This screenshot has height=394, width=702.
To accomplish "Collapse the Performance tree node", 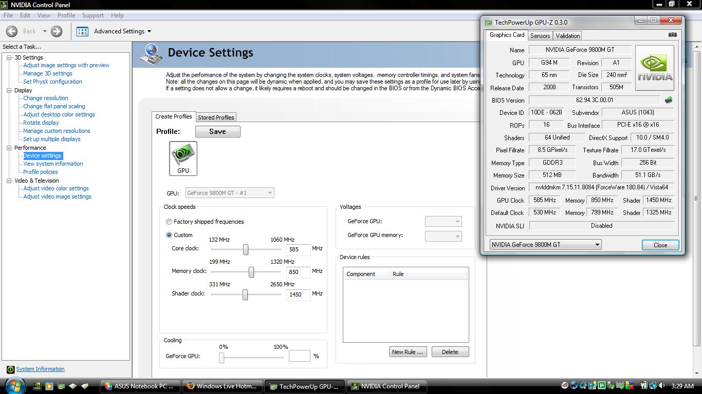I will (x=9, y=148).
